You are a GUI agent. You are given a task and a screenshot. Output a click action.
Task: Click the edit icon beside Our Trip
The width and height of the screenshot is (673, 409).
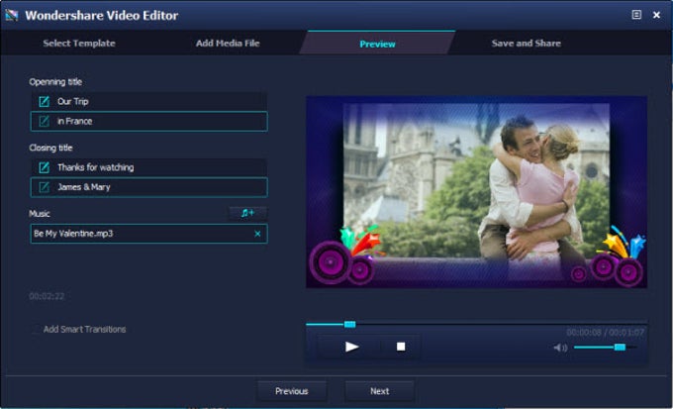tap(45, 102)
